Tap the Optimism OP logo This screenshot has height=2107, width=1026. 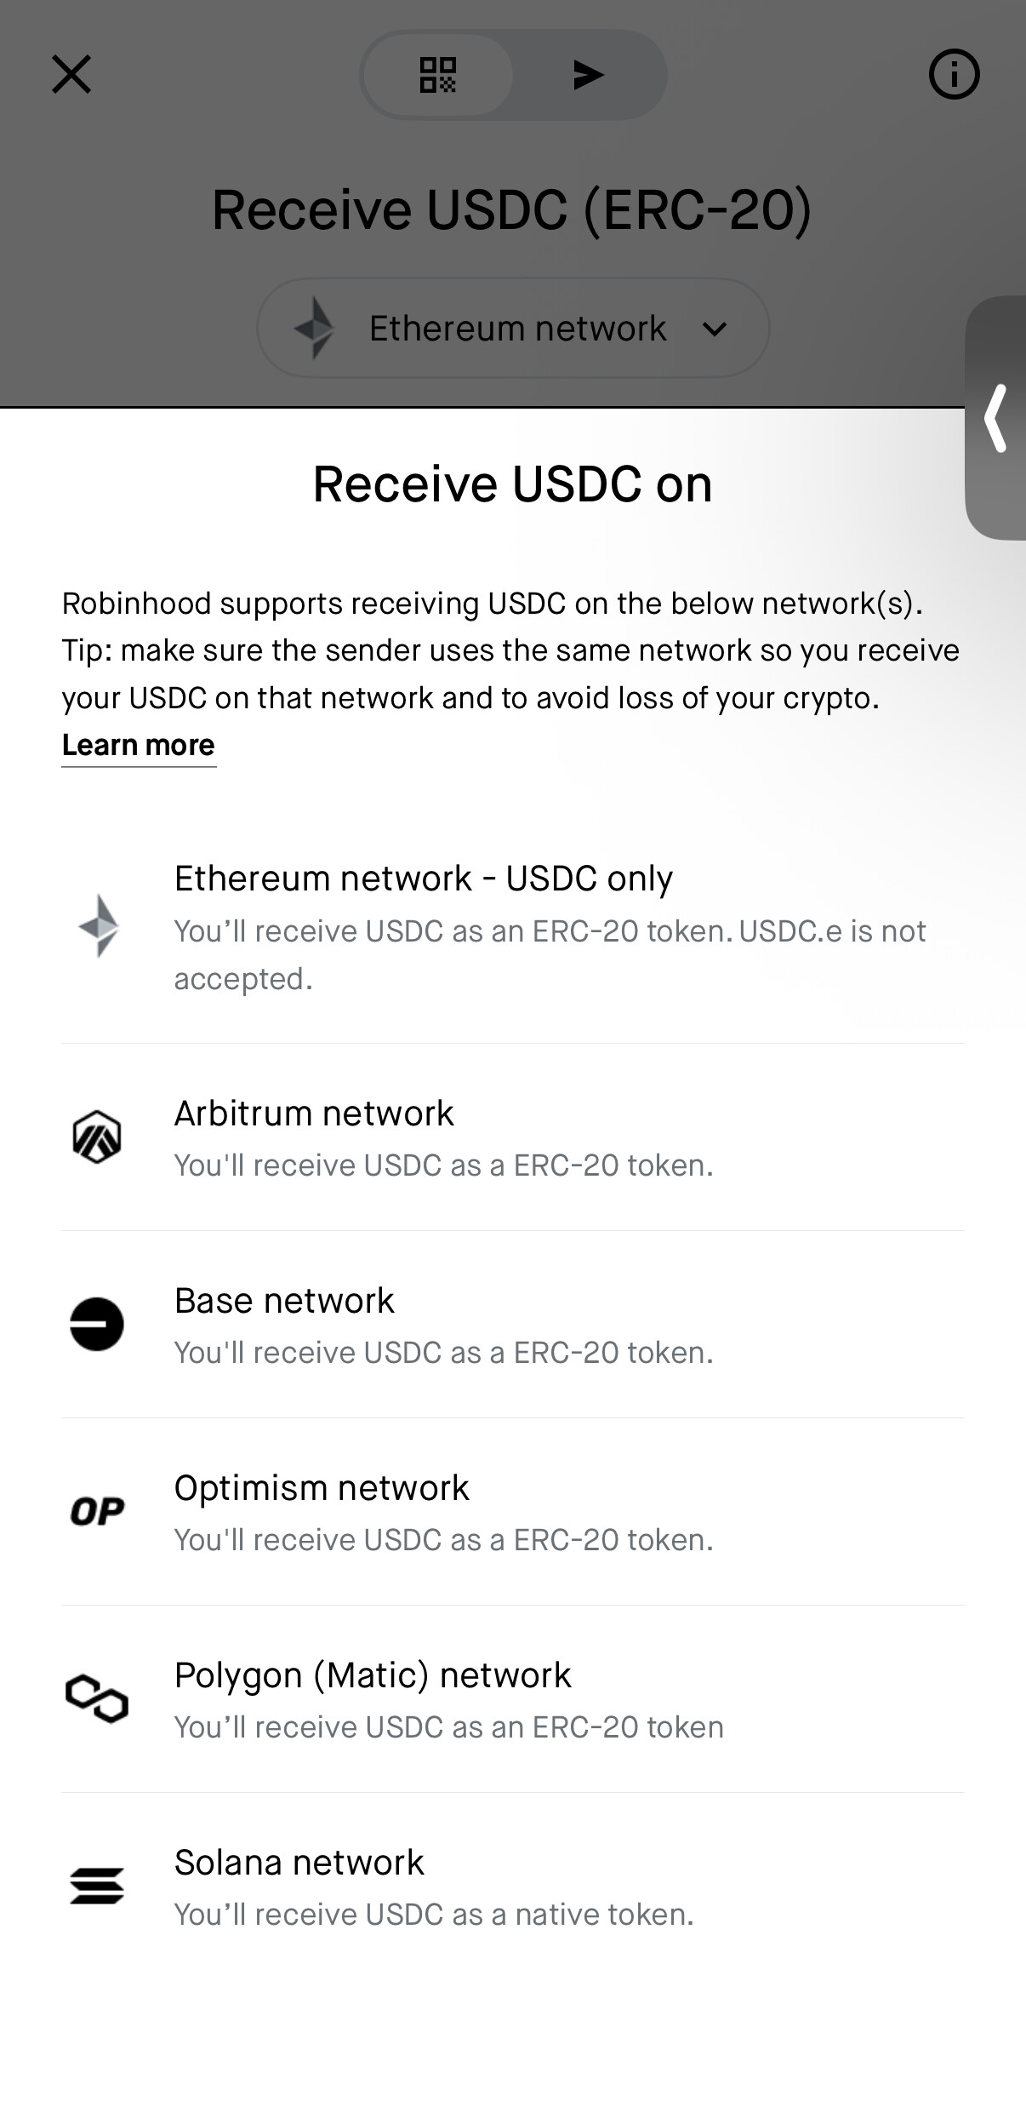[x=97, y=1512]
